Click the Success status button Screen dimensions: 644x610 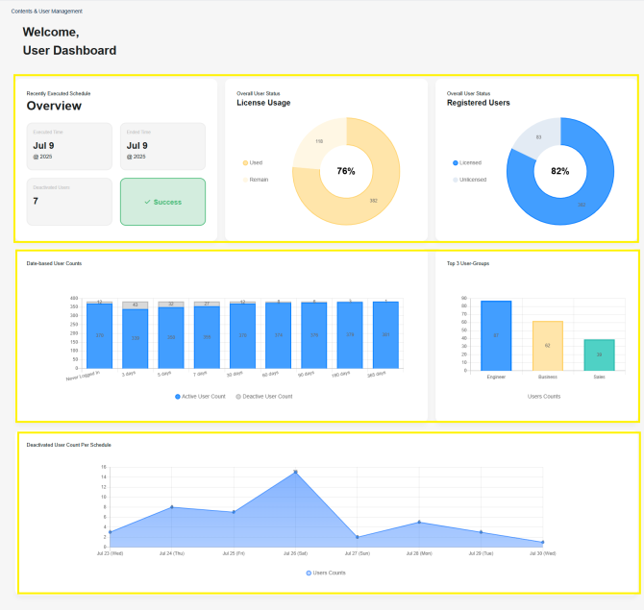[x=163, y=202]
